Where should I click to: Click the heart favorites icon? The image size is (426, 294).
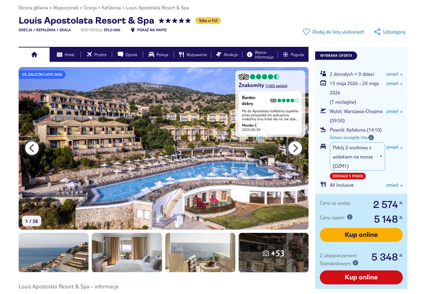pyautogui.click(x=306, y=32)
